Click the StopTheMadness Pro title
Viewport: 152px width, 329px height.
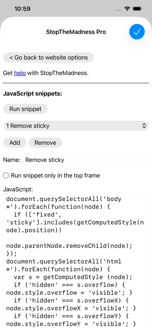76,32
